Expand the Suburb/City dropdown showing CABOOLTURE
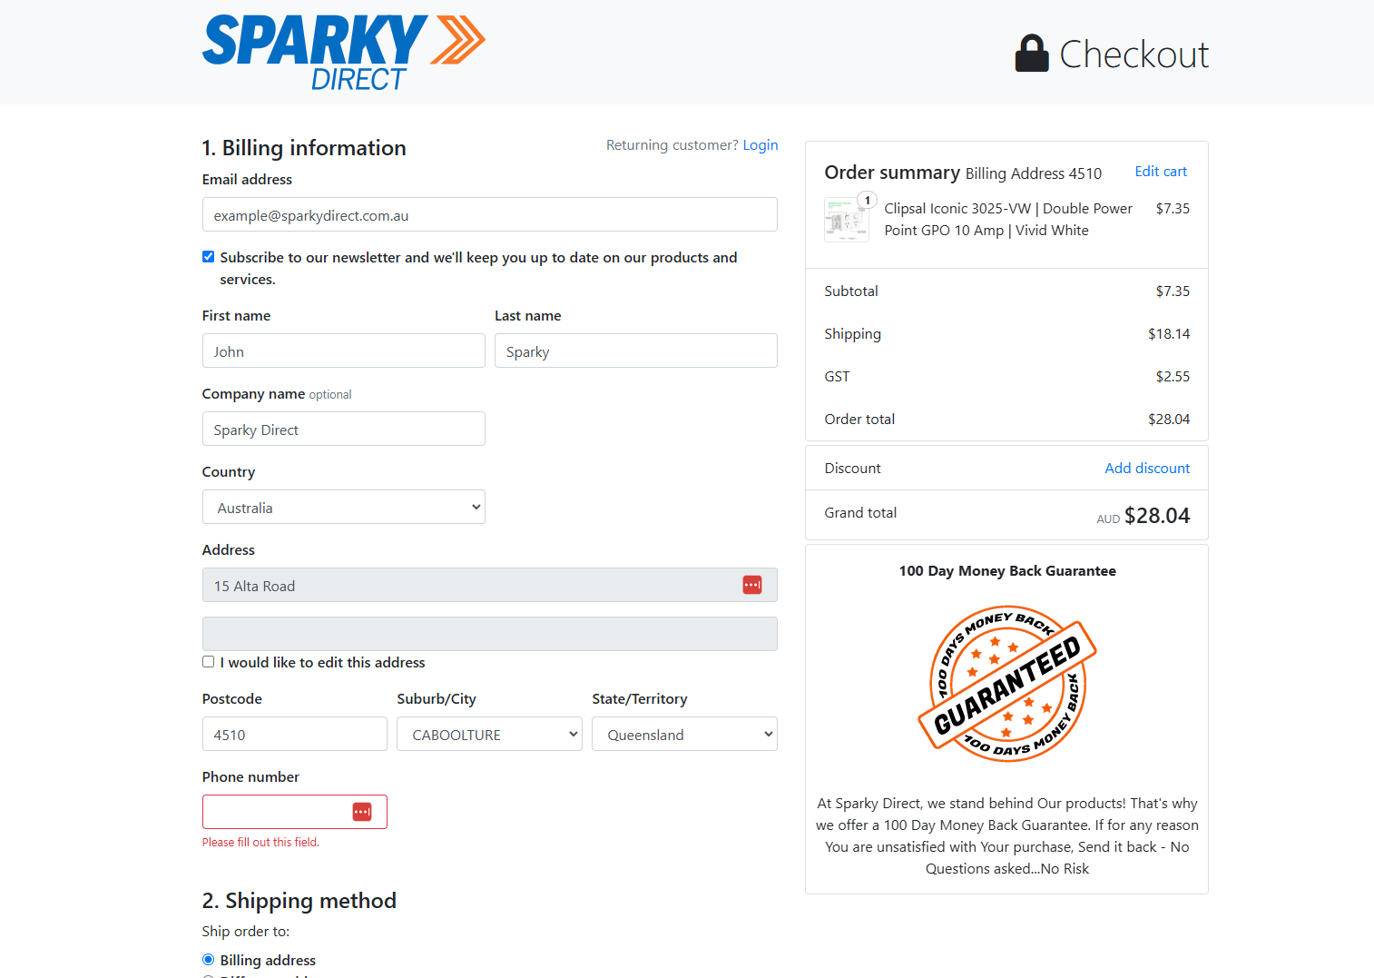This screenshot has width=1374, height=978. 489,734
